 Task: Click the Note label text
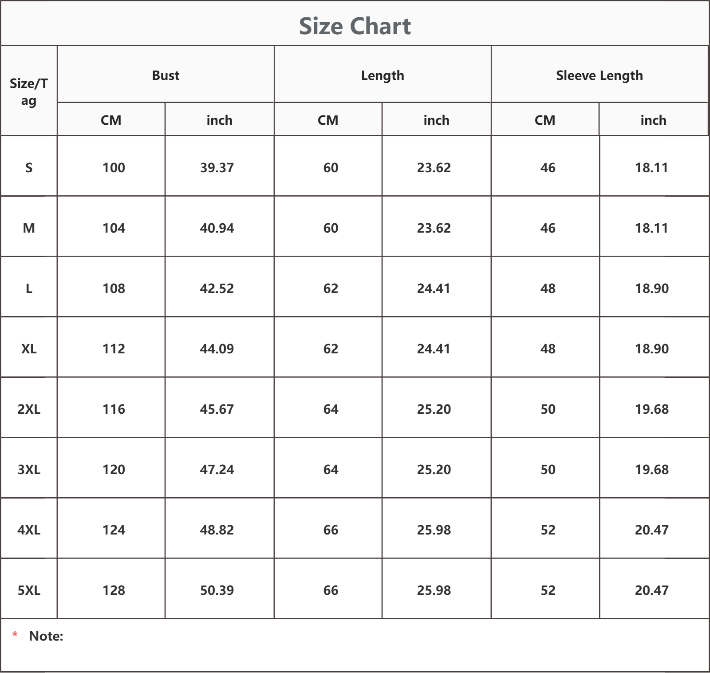pos(46,636)
